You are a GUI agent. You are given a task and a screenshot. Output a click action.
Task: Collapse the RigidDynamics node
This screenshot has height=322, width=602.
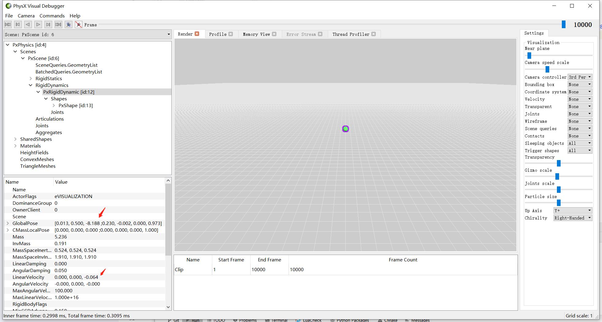click(31, 85)
